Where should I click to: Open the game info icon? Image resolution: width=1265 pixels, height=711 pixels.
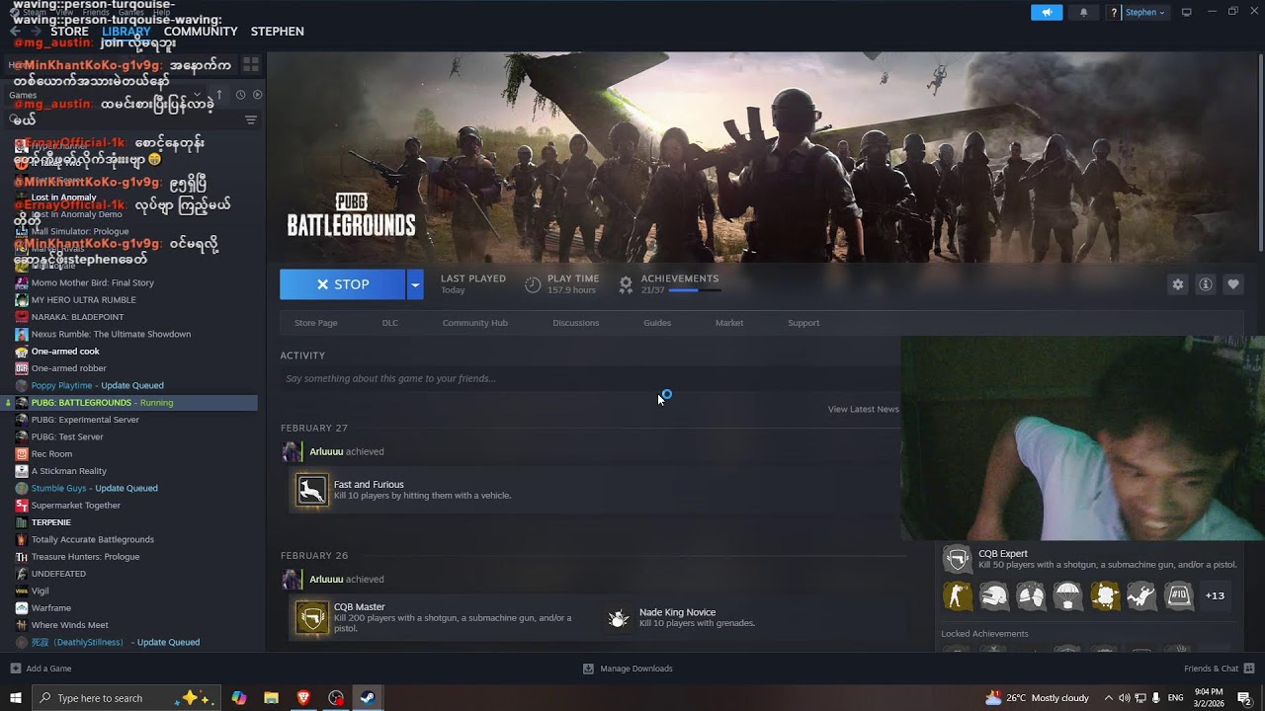point(1206,284)
